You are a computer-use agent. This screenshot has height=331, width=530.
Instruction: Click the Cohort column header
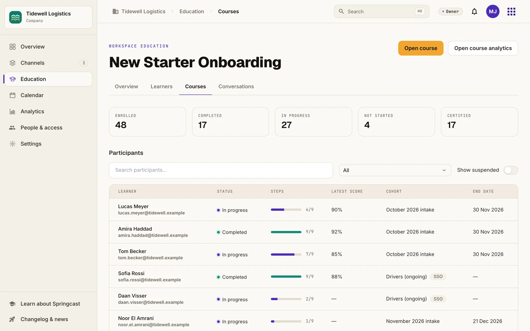pyautogui.click(x=394, y=192)
